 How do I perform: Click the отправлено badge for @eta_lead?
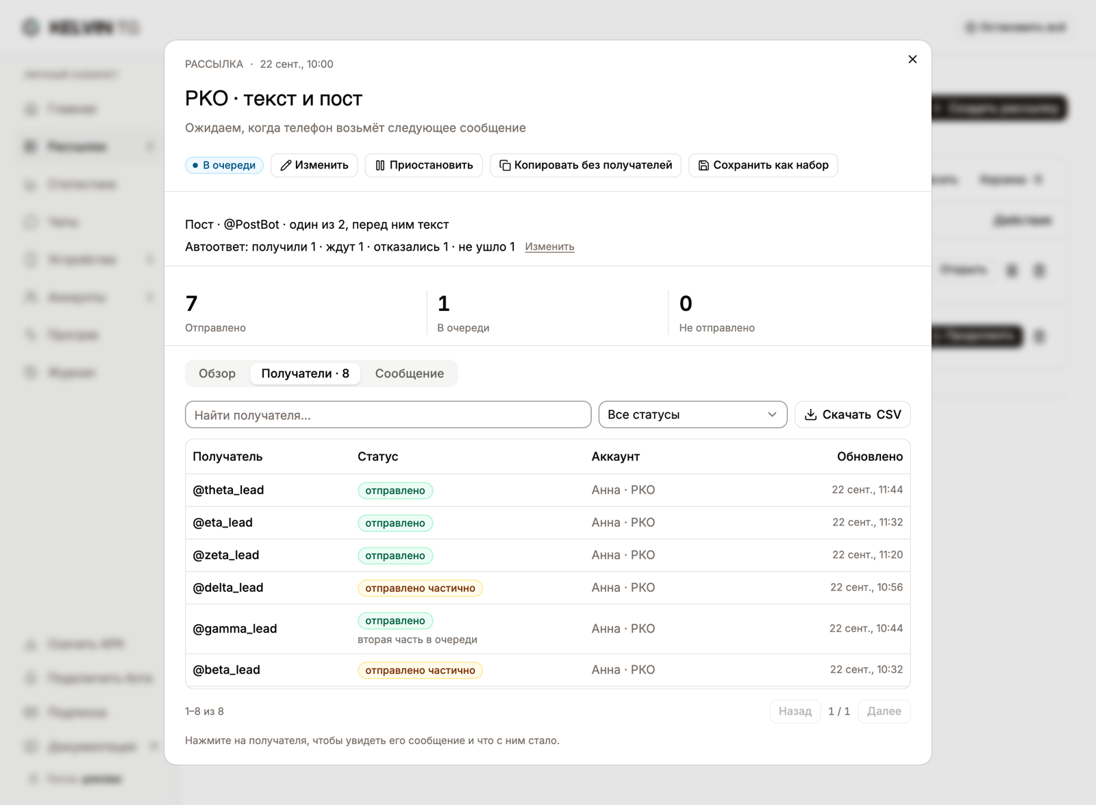395,523
